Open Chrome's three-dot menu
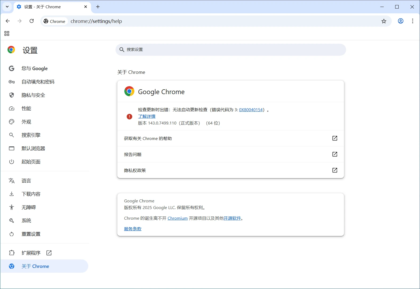Image resolution: width=420 pixels, height=289 pixels. 413,21
